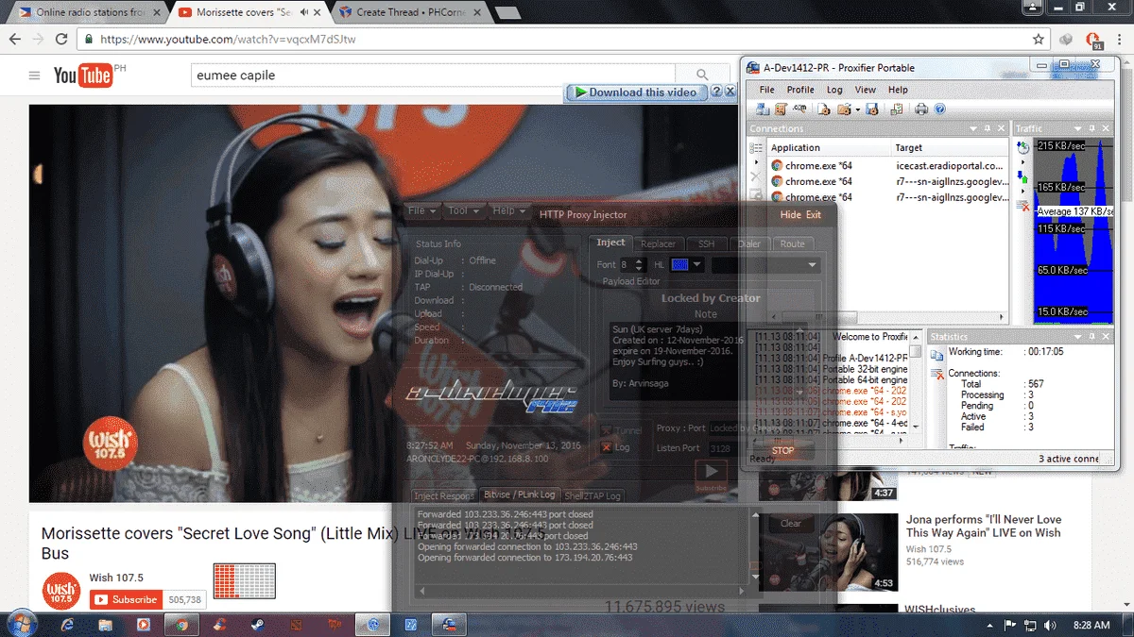Click YouTube search box with eumee capile
1134x637 pixels.
click(433, 75)
